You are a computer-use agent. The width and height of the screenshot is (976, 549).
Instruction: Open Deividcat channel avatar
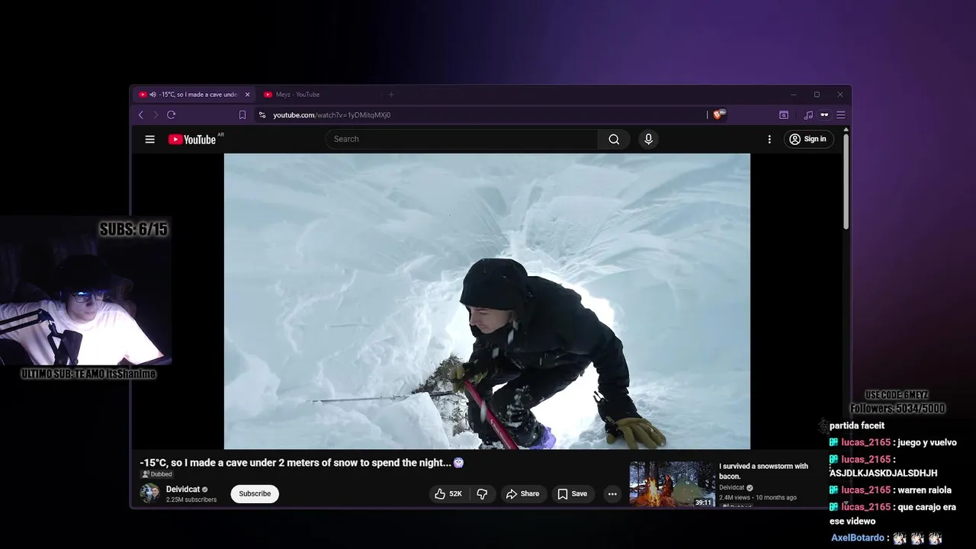tap(149, 493)
